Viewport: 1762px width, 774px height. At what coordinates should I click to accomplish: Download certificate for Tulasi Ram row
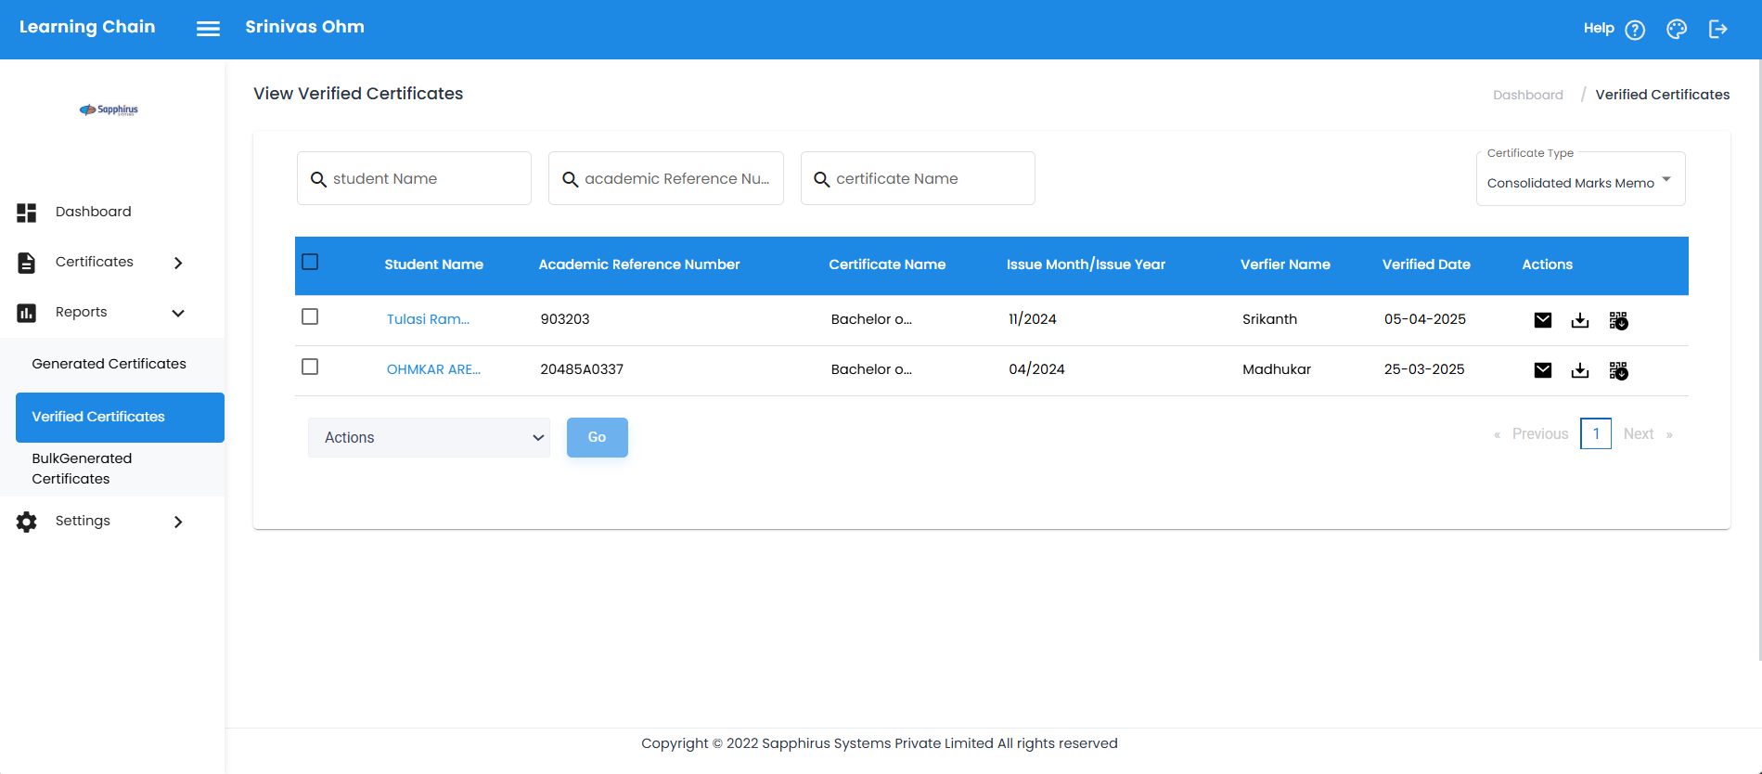tap(1579, 320)
